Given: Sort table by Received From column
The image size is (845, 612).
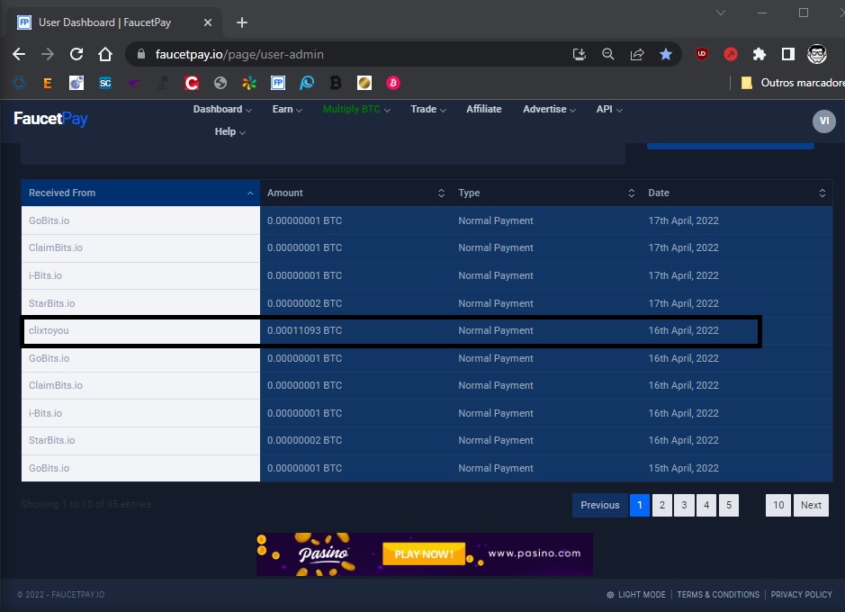Looking at the screenshot, I should [140, 193].
